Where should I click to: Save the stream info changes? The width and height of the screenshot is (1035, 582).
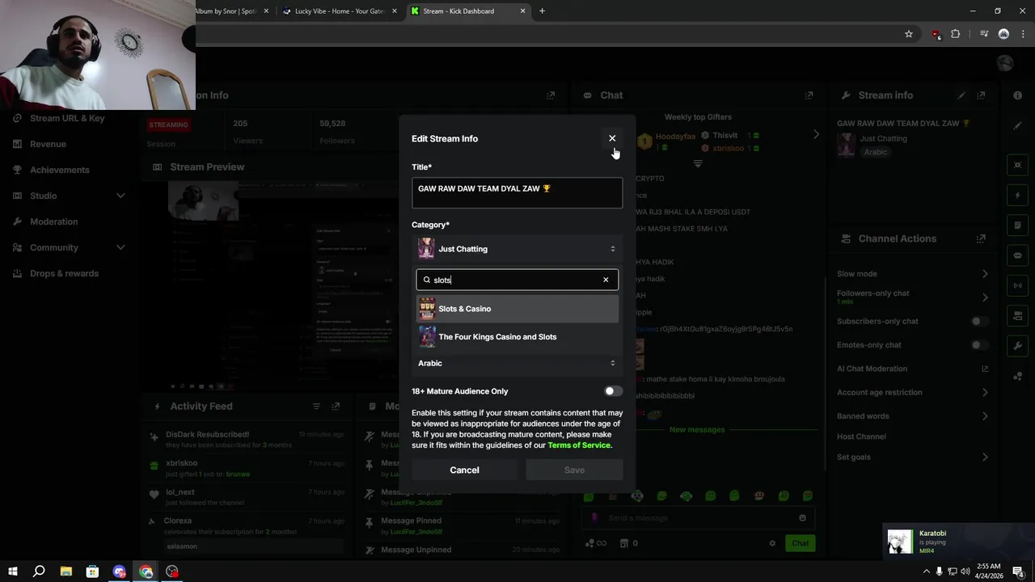(574, 470)
